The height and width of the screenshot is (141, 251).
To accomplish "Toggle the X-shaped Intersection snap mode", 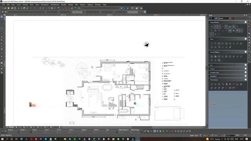I will coord(237,27).
